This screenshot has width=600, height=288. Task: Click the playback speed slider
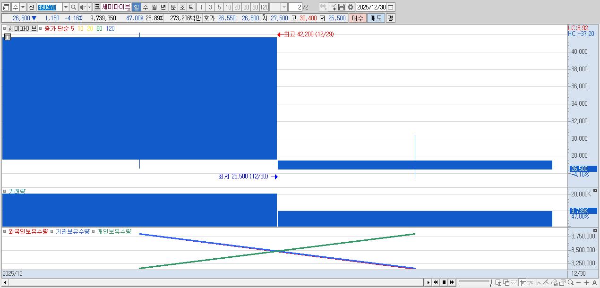475,282
